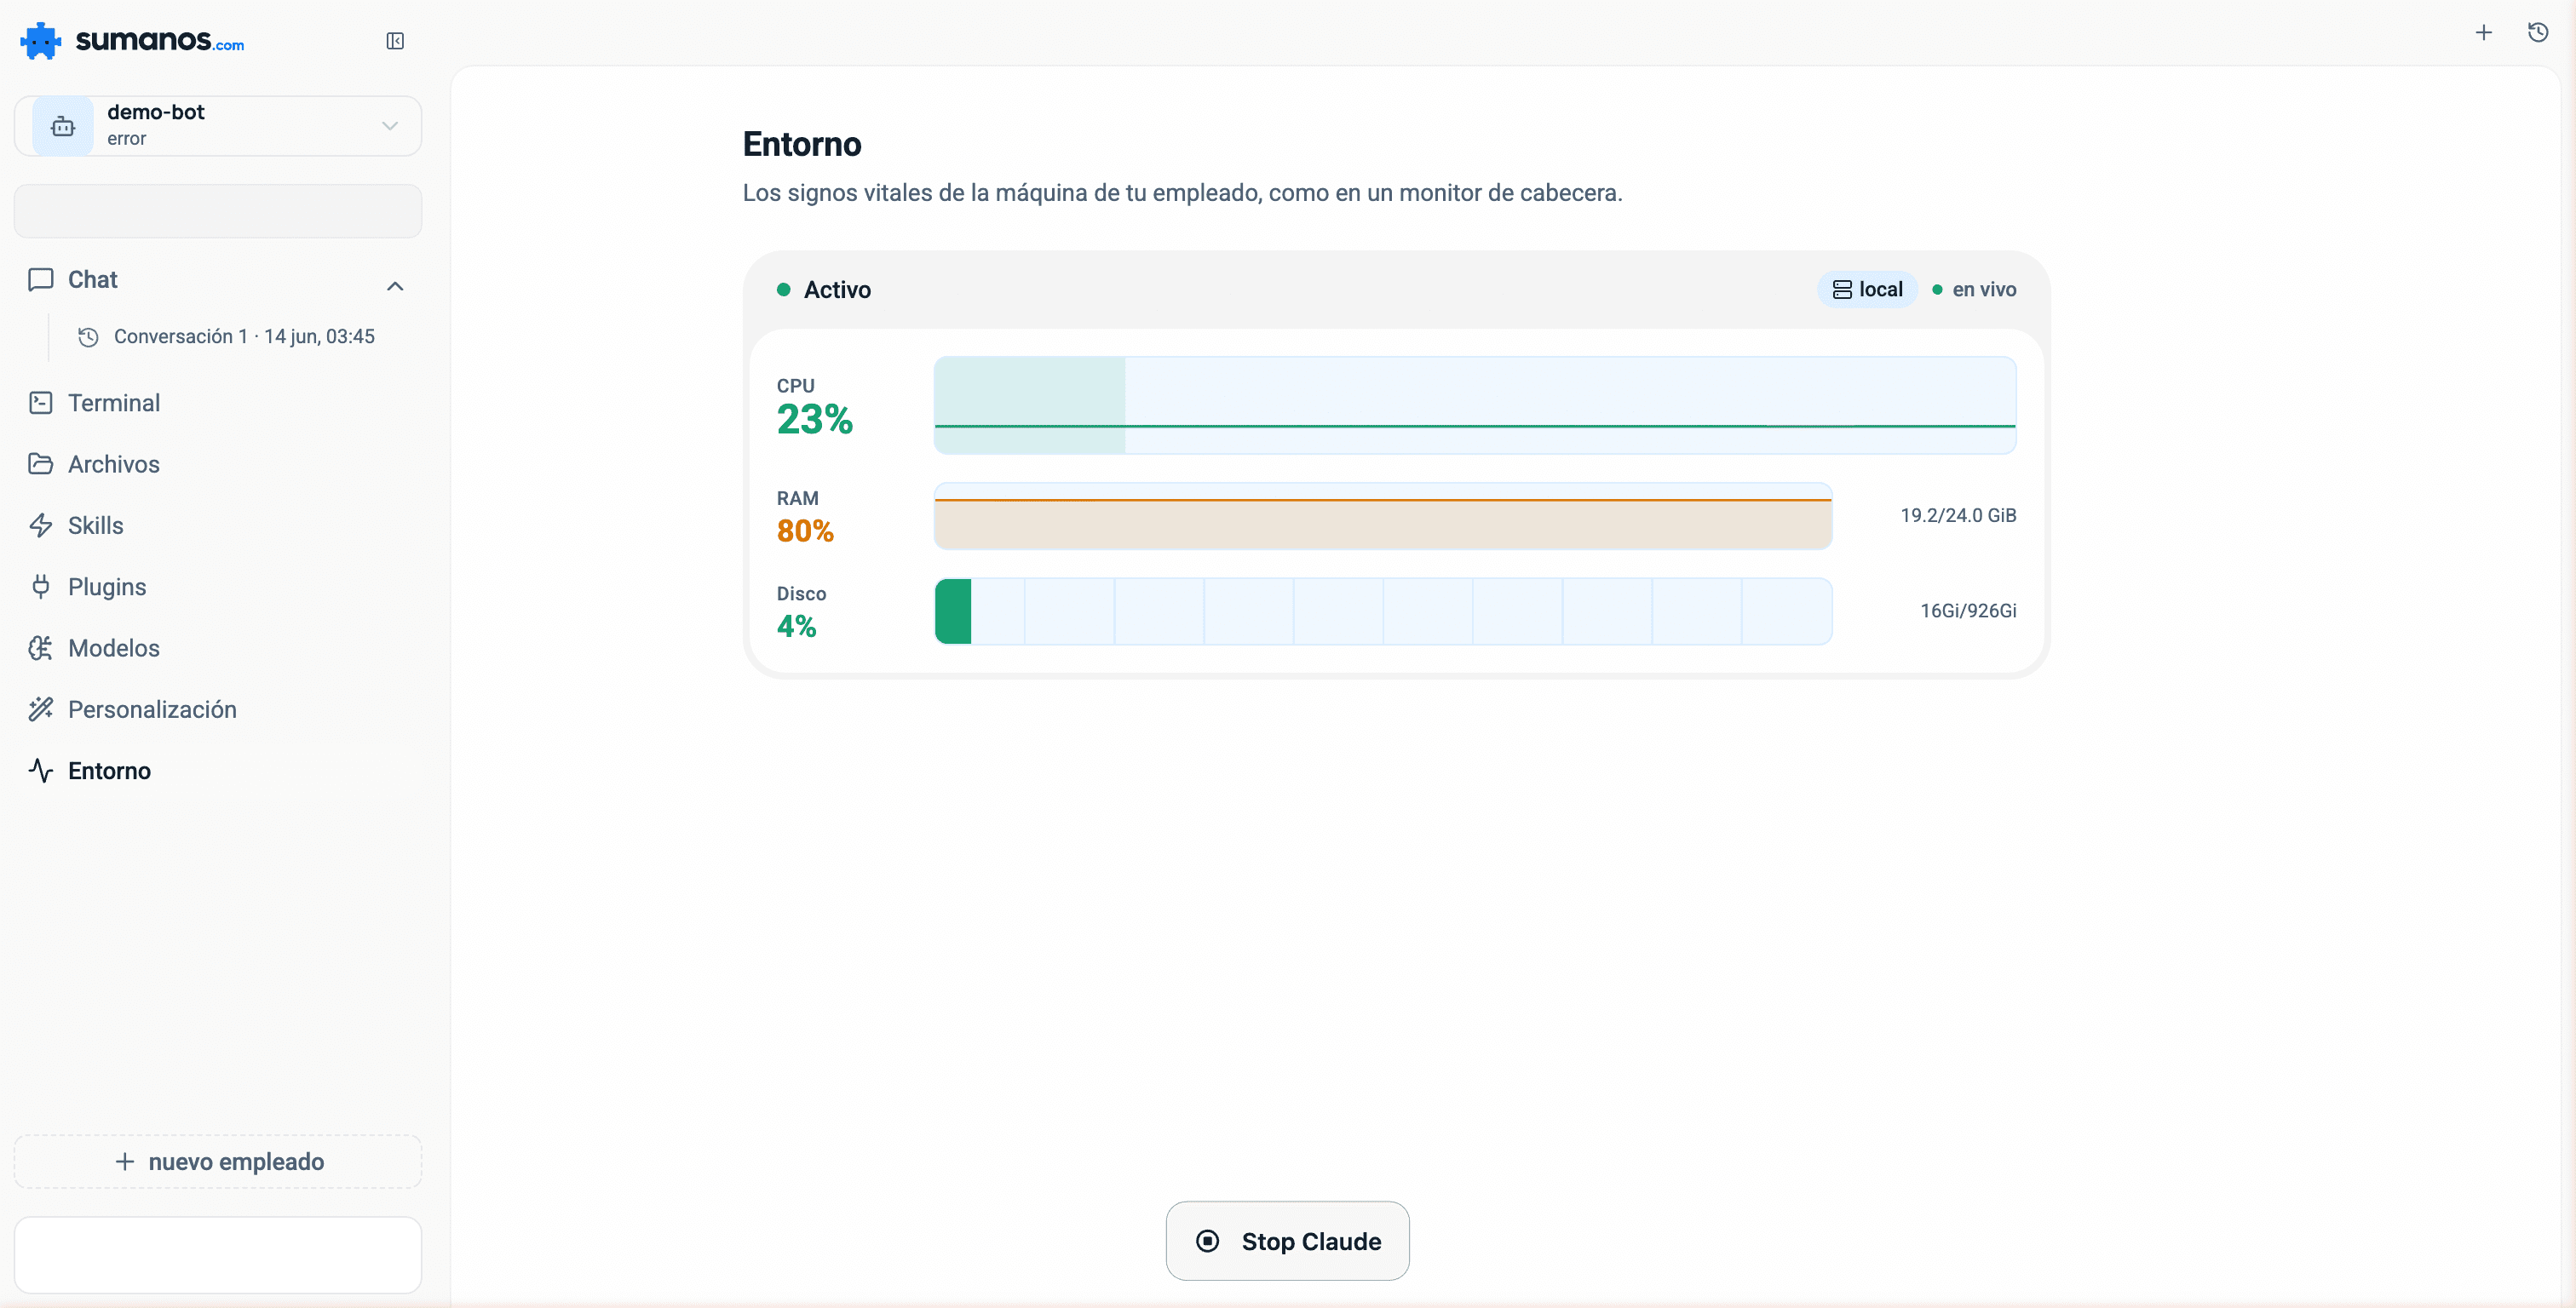The width and height of the screenshot is (2576, 1308).
Task: Click the sumanos puzzle-piece logo icon
Action: (x=40, y=41)
